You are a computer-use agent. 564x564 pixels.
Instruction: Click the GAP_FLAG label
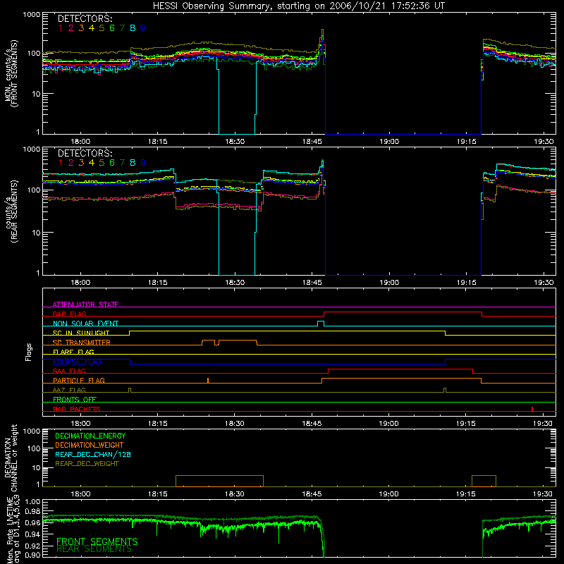[x=69, y=314]
